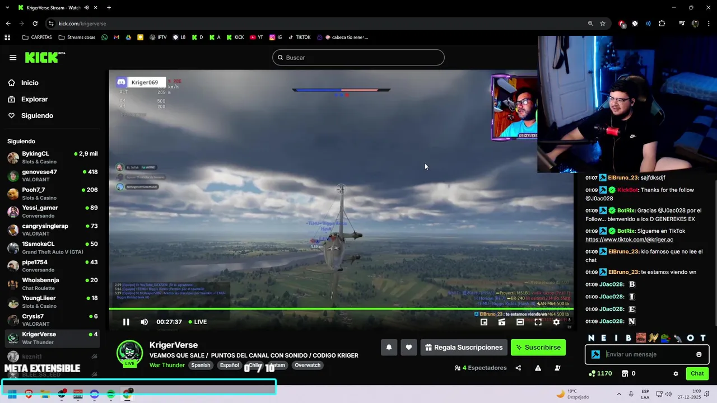Open 1SsmokeCL channel in following list
Viewport: 717px width, 403px height.
(53, 247)
